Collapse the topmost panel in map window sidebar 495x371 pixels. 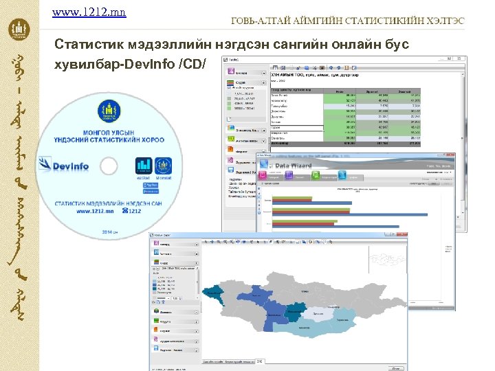click(x=197, y=245)
